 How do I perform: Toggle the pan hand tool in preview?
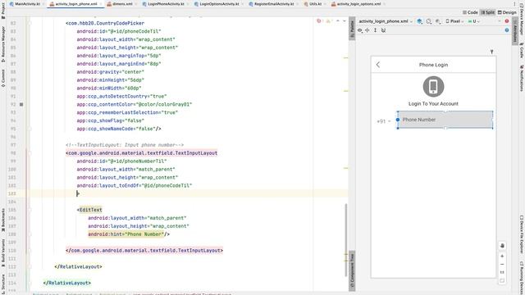(502, 246)
